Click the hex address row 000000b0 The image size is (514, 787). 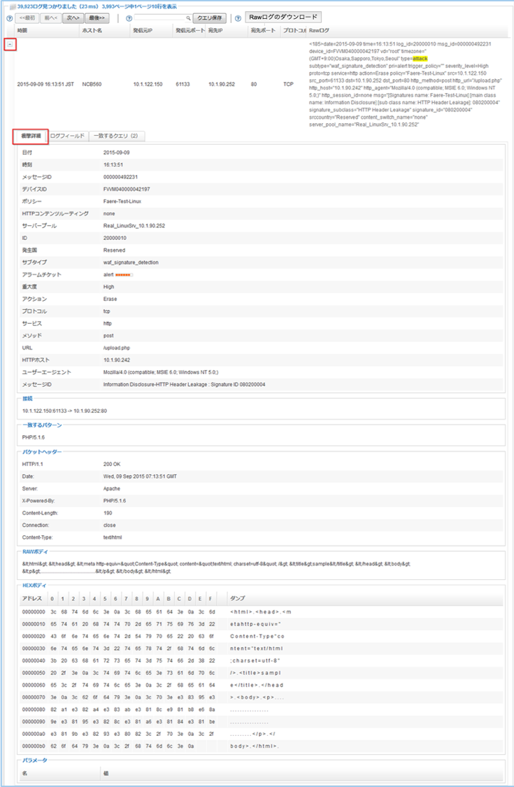coord(34,746)
